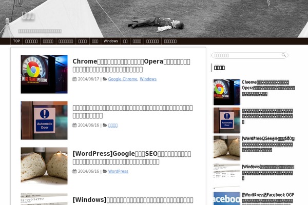Click calendar icon in the WordPress SEO post
Viewport: 308px width, 205px height.
[x=74, y=171]
